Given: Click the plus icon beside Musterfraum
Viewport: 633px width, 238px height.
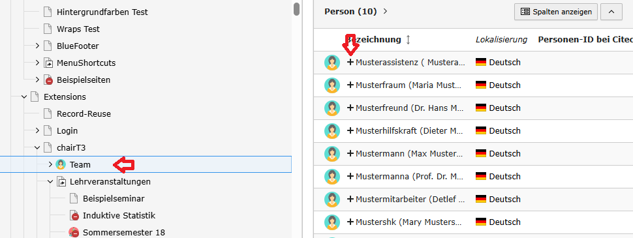Looking at the screenshot, I should [350, 85].
